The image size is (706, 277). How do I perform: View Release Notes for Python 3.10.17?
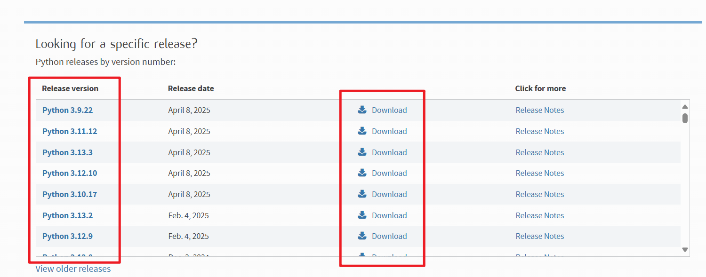point(540,194)
